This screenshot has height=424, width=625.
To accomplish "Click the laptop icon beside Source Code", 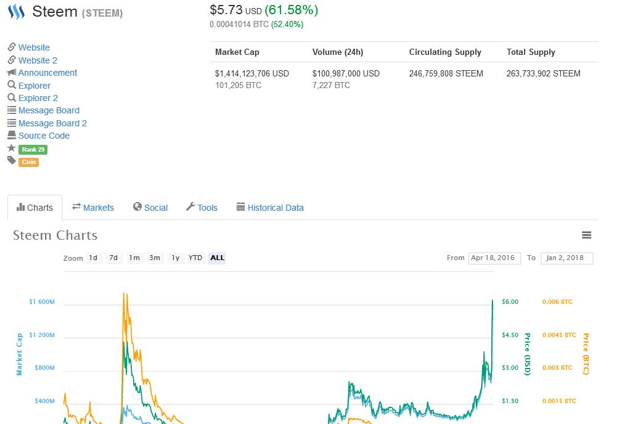I will pos(12,135).
